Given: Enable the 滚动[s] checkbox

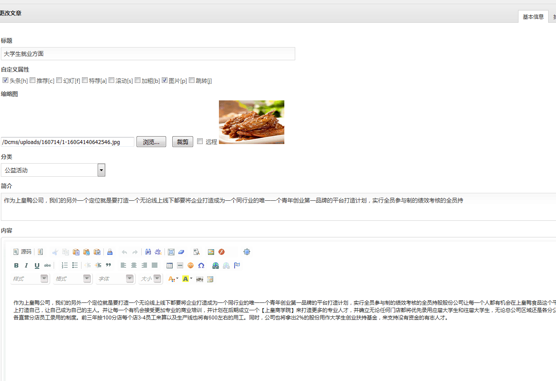Looking at the screenshot, I should [111, 80].
